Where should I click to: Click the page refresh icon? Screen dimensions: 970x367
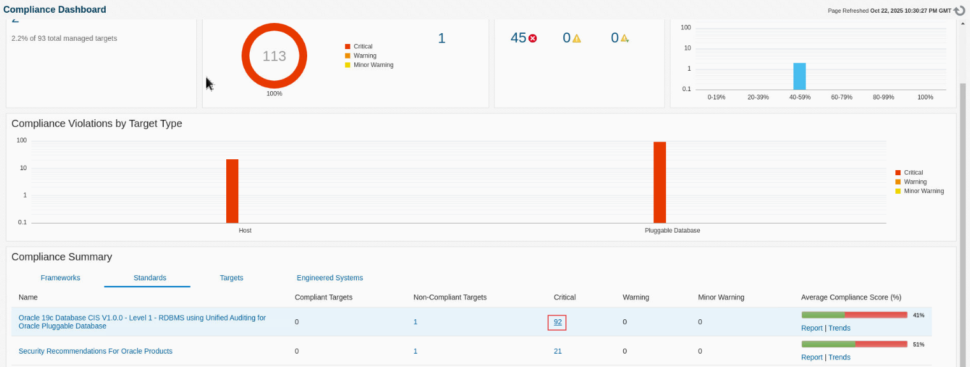pyautogui.click(x=960, y=10)
